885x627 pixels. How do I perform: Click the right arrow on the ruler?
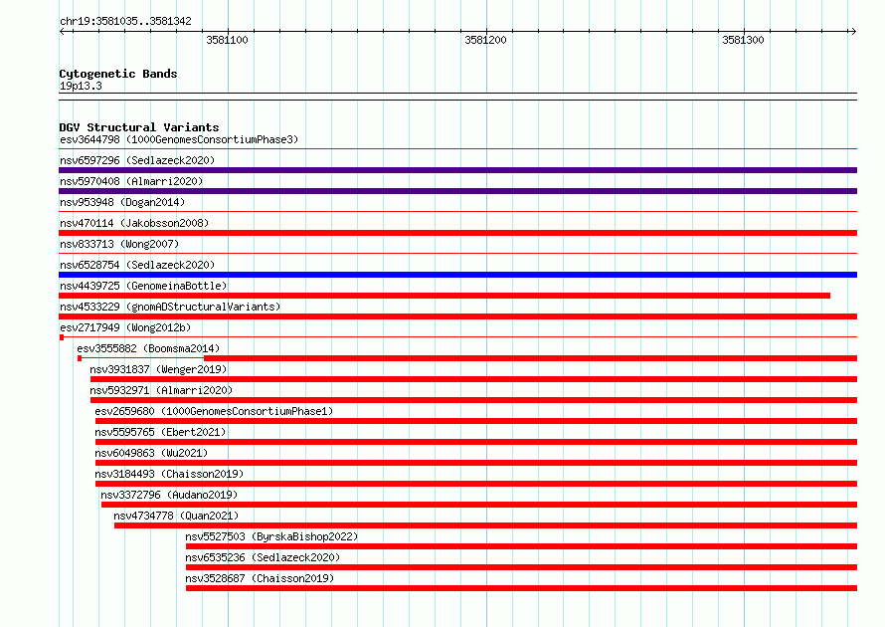pyautogui.click(x=853, y=31)
